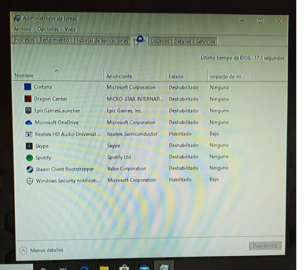Switch to the Detalles tab
This screenshot has width=304, height=270.
point(182,41)
